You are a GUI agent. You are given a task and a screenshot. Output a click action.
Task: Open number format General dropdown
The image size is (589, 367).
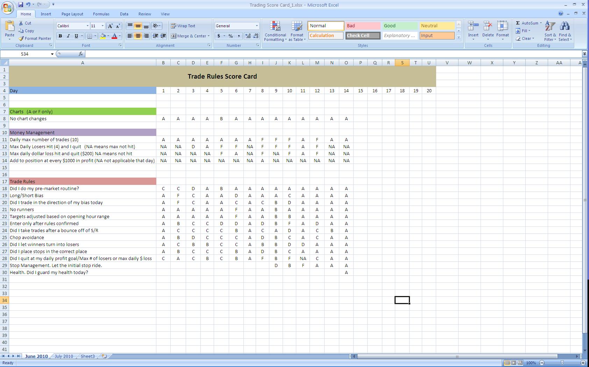[x=257, y=26]
